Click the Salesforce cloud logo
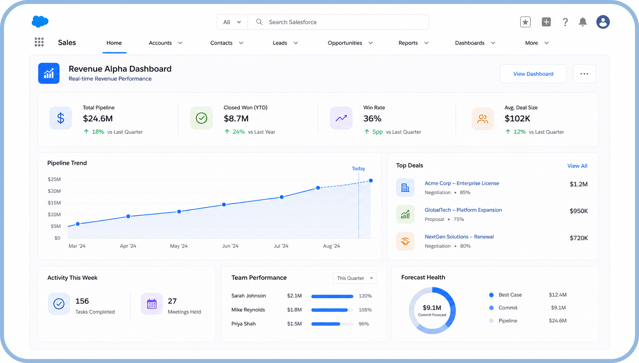639x363 pixels. pyautogui.click(x=40, y=22)
